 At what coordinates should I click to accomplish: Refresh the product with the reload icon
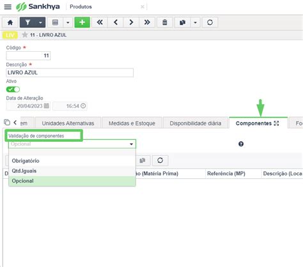210,22
